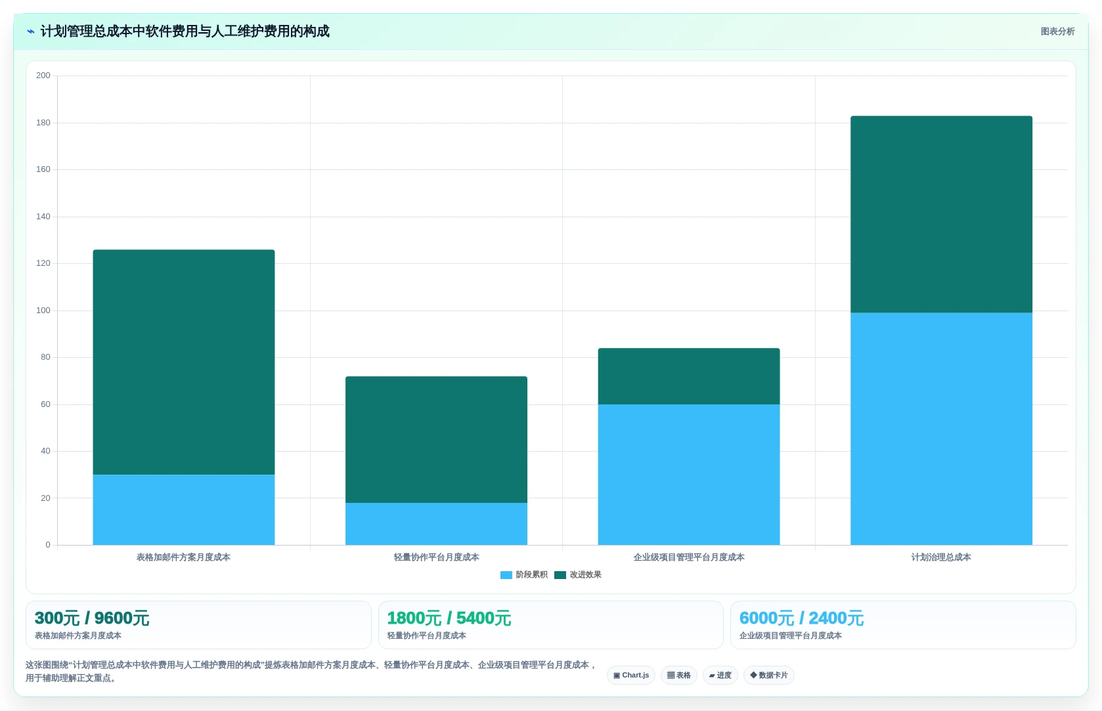This screenshot has height=711, width=1102.
Task: Click 表格加邮件方案月度成本 caption in the first card
Action: [x=78, y=636]
